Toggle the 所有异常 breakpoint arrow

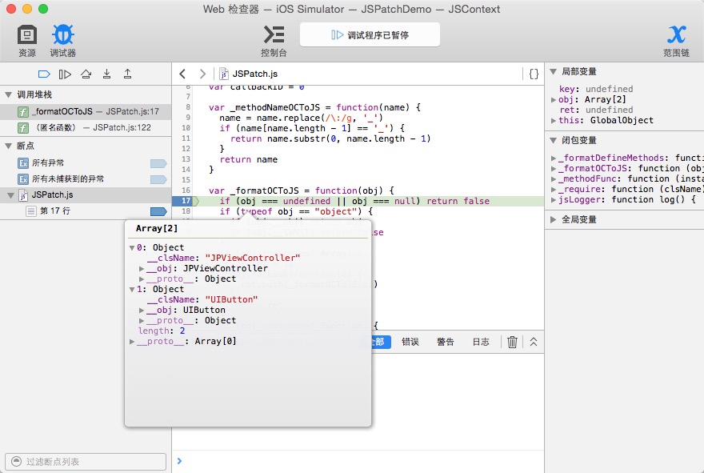(158, 163)
